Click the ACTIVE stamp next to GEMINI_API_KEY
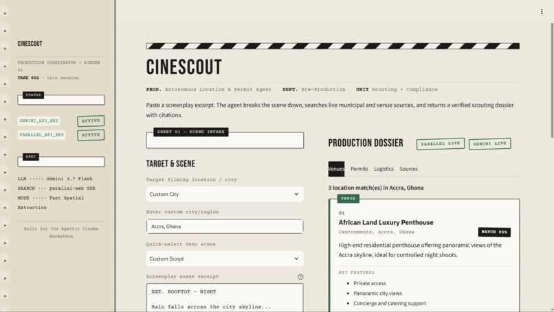Screen dimensions: 554x312 pos(91,121)
